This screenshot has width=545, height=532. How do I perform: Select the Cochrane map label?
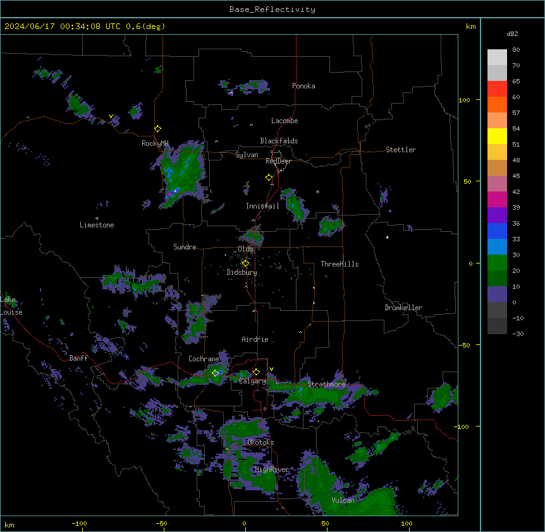point(204,359)
